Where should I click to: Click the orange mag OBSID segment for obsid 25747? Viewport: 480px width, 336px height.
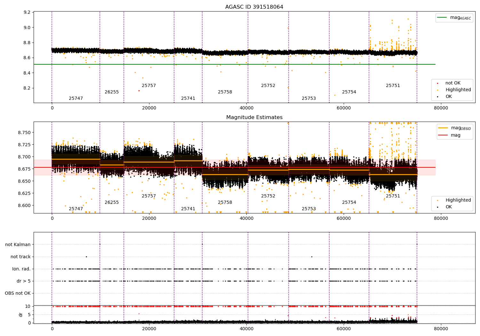76,159
